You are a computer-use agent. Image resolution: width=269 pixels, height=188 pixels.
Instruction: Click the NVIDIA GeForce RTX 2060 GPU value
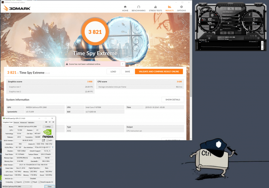click(x=36, y=107)
